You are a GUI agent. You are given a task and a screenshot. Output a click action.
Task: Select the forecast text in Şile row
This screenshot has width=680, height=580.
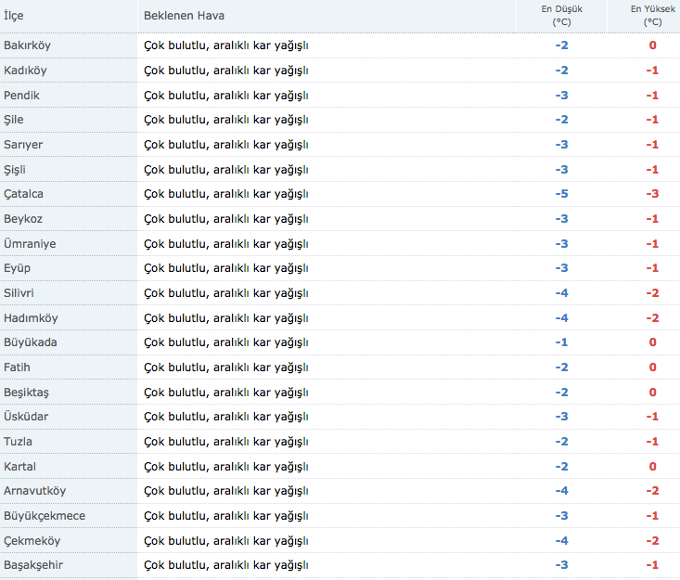coord(226,120)
